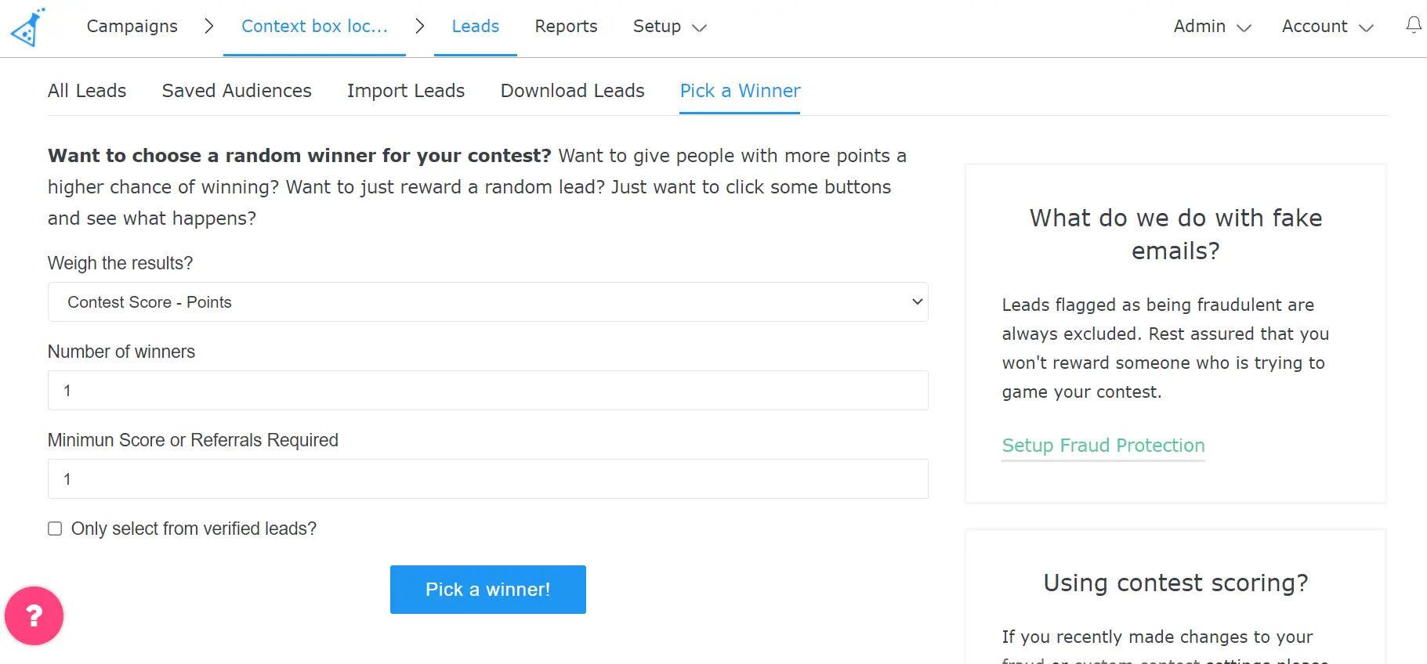Expand the Setup menu
Image resolution: width=1427 pixels, height=664 pixels.
pos(669,27)
